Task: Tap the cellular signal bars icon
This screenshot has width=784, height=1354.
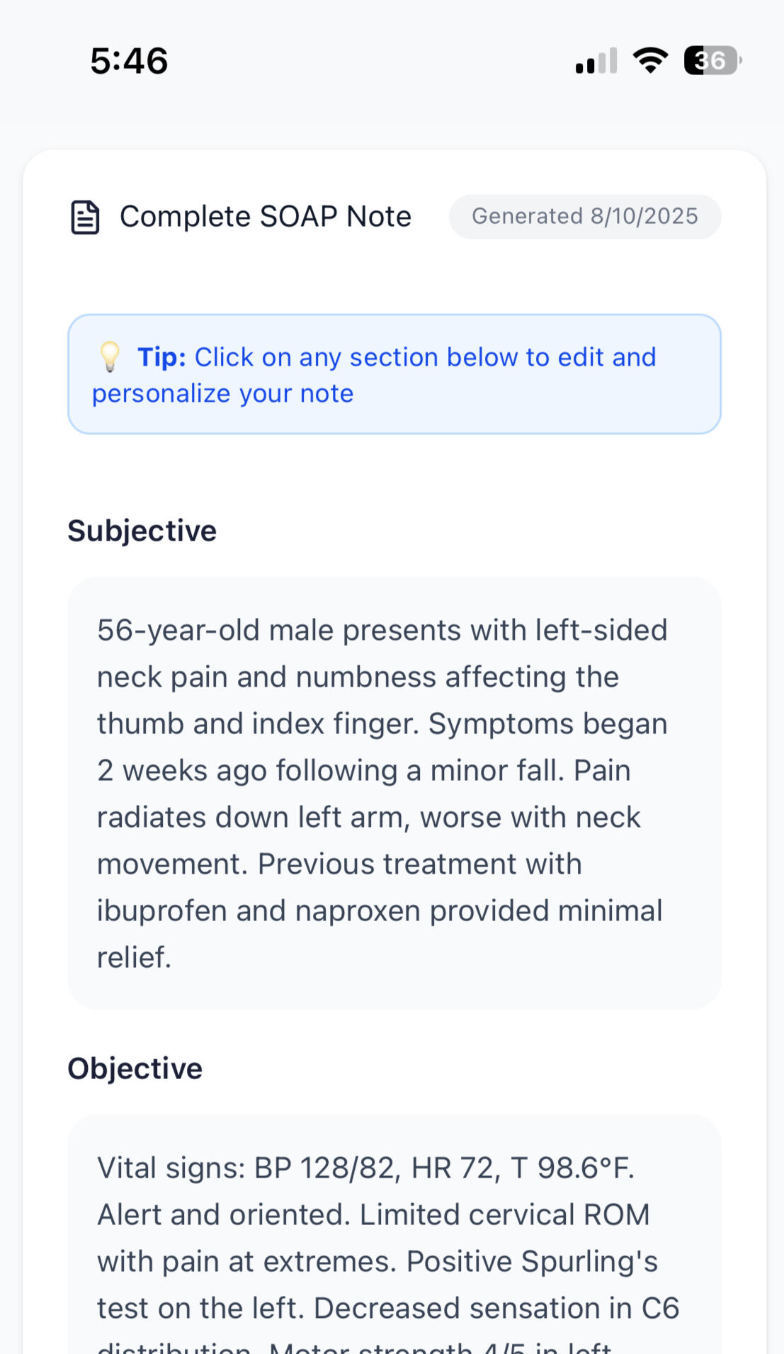Action: coord(596,61)
